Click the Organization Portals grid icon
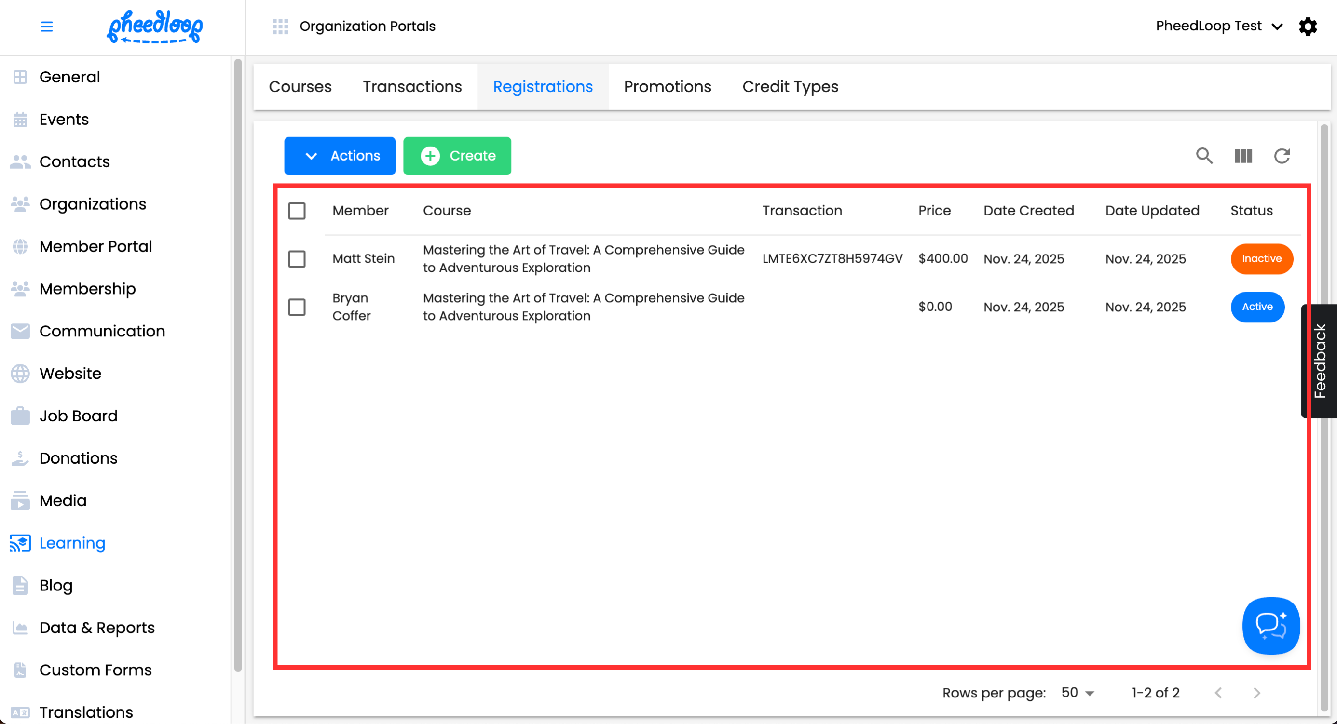 280,27
